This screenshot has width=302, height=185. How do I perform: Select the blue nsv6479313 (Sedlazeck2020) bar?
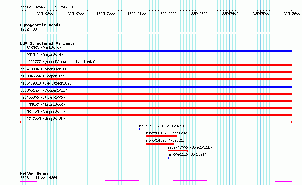coord(156,87)
